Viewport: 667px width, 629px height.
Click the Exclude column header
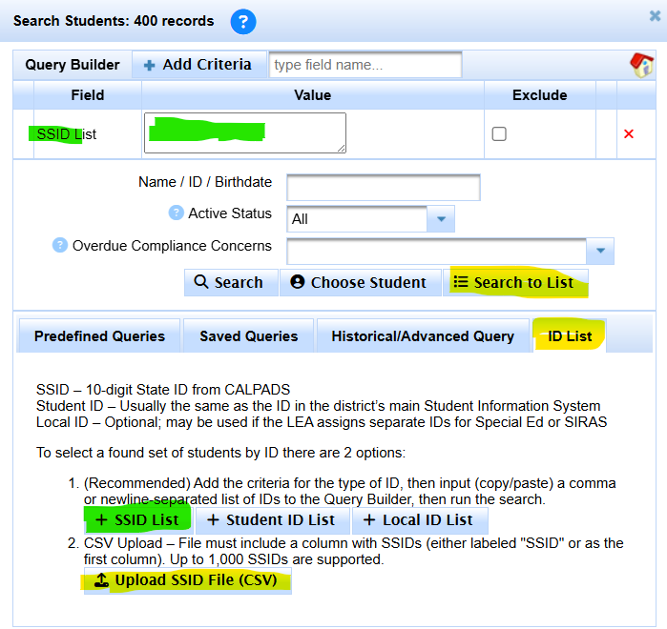(x=539, y=94)
